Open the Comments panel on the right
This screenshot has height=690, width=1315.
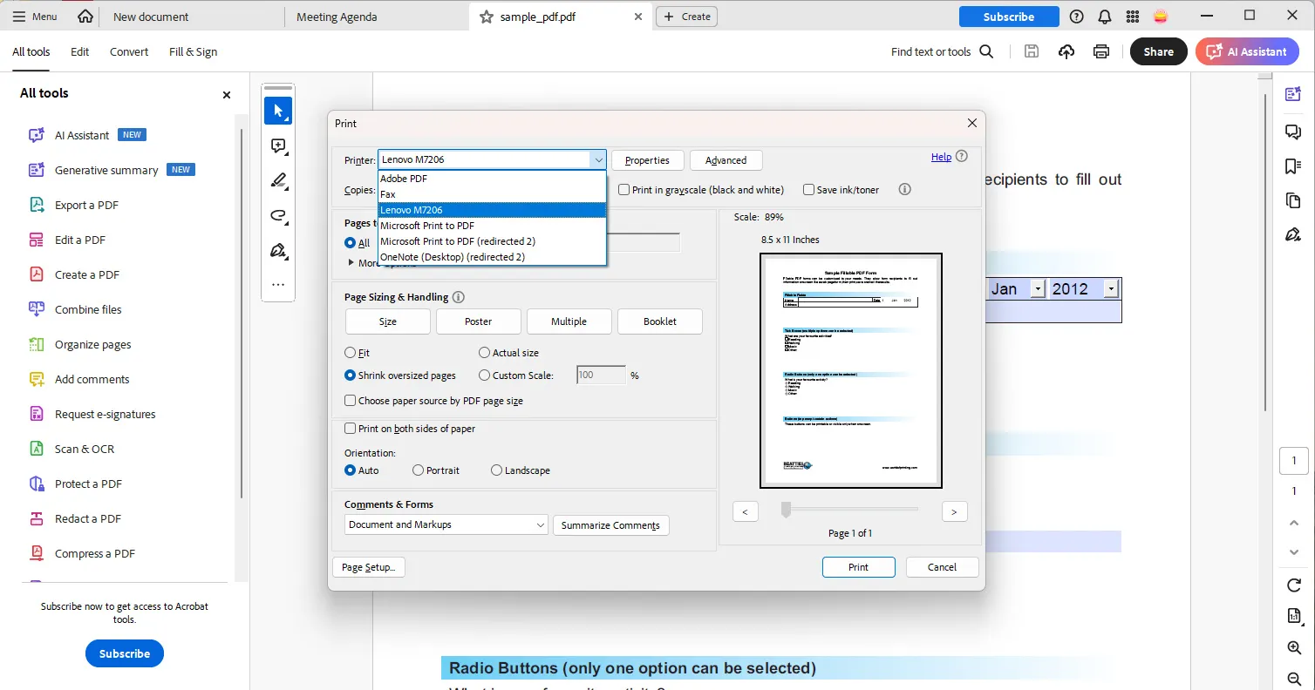pos(1293,132)
